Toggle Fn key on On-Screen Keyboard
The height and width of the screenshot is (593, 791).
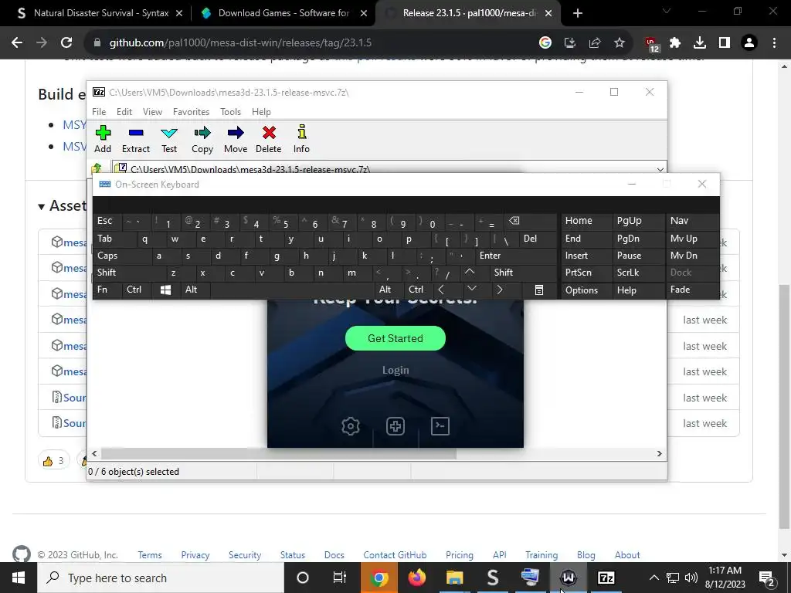[107, 290]
